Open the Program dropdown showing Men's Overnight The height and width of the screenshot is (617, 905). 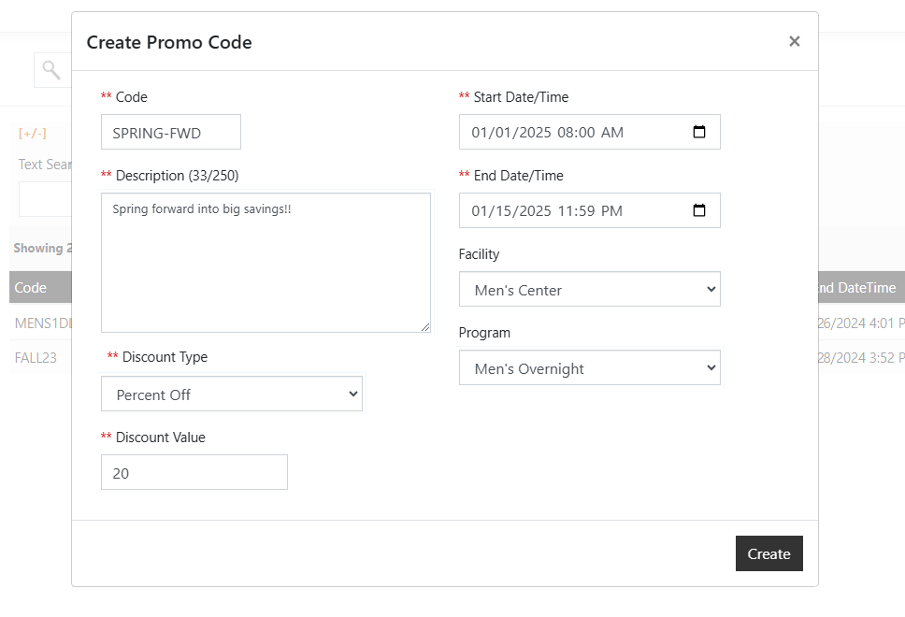click(589, 367)
